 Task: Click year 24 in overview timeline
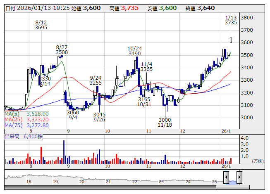tap(188, 182)
